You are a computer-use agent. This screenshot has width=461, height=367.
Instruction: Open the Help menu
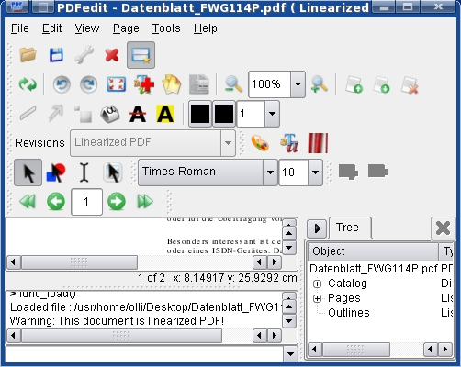click(x=206, y=28)
